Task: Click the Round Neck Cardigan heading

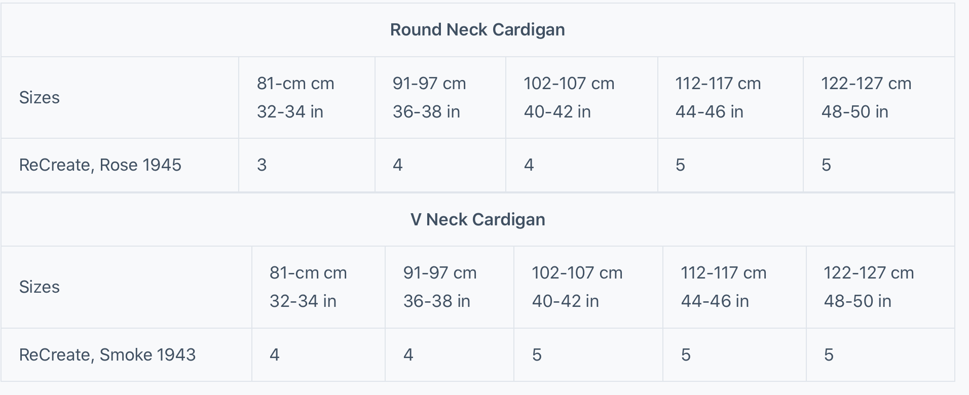Action: (x=477, y=30)
